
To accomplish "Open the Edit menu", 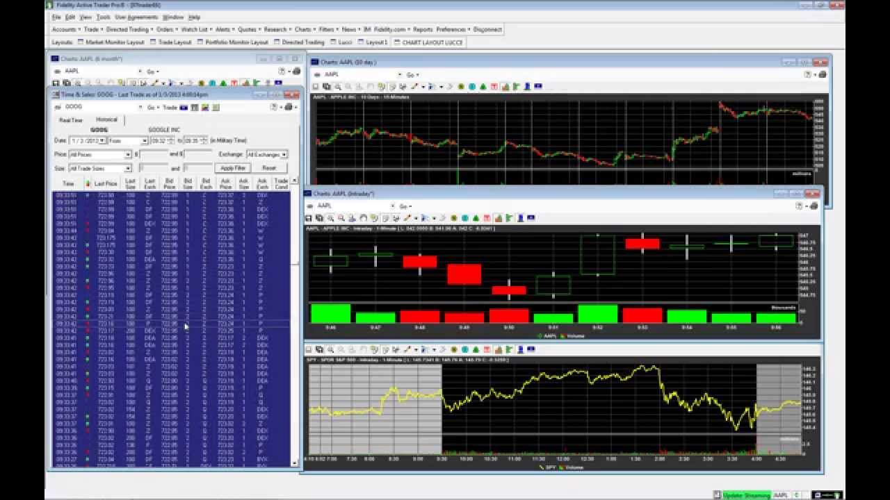I will 70,17.
